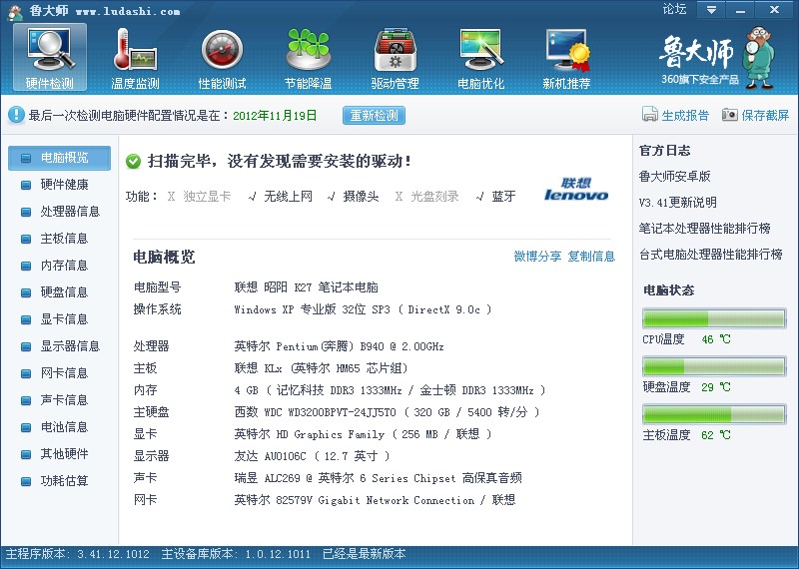Click 主程序版本 3.41.12.1012 in status bar
The height and width of the screenshot is (569, 799).
click(78, 554)
